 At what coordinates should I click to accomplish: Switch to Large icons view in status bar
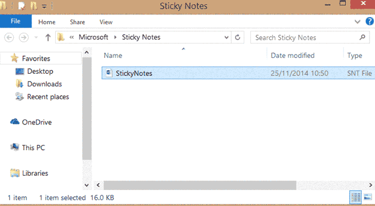click(x=367, y=197)
